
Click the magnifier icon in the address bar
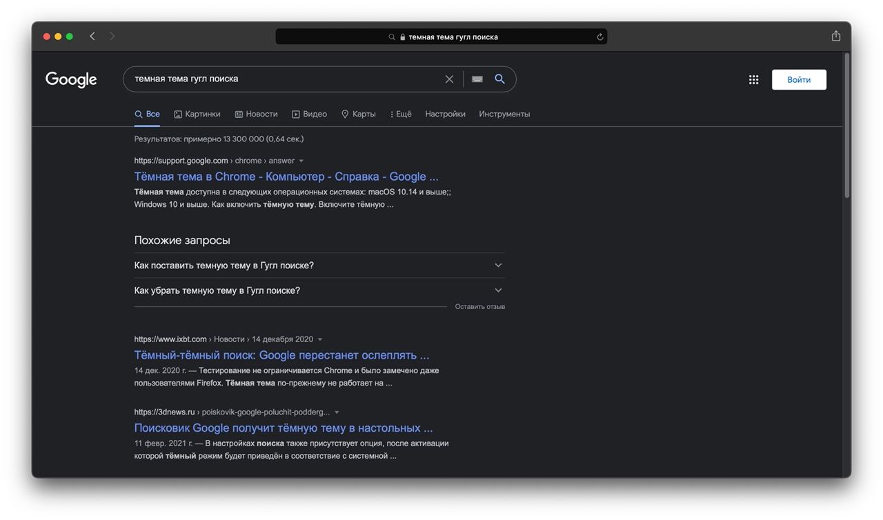pyautogui.click(x=392, y=37)
